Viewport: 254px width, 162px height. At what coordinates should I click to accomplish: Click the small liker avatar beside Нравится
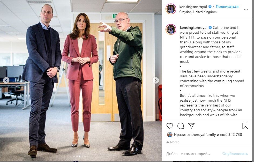[x=170, y=135]
